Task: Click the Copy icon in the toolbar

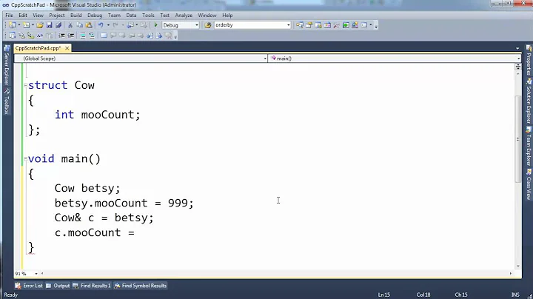Action: [79, 25]
